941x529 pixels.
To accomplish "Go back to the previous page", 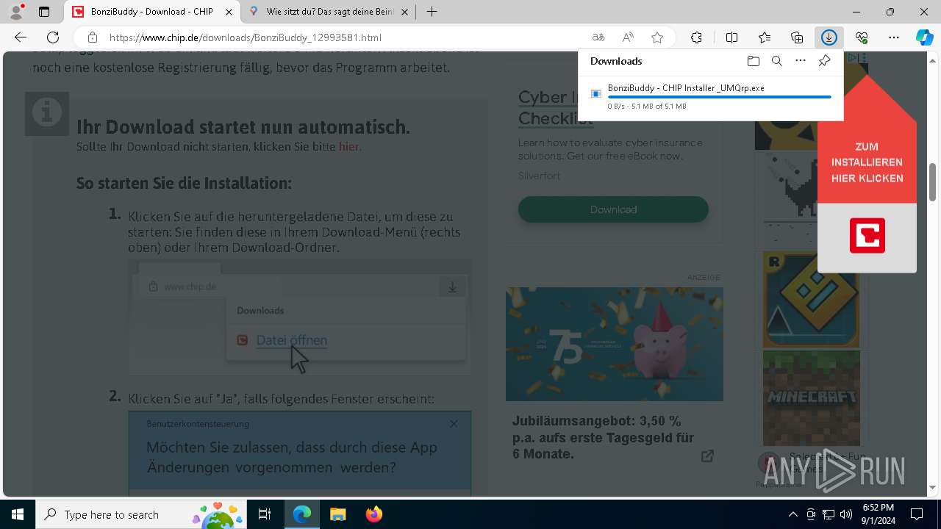I will [x=21, y=37].
